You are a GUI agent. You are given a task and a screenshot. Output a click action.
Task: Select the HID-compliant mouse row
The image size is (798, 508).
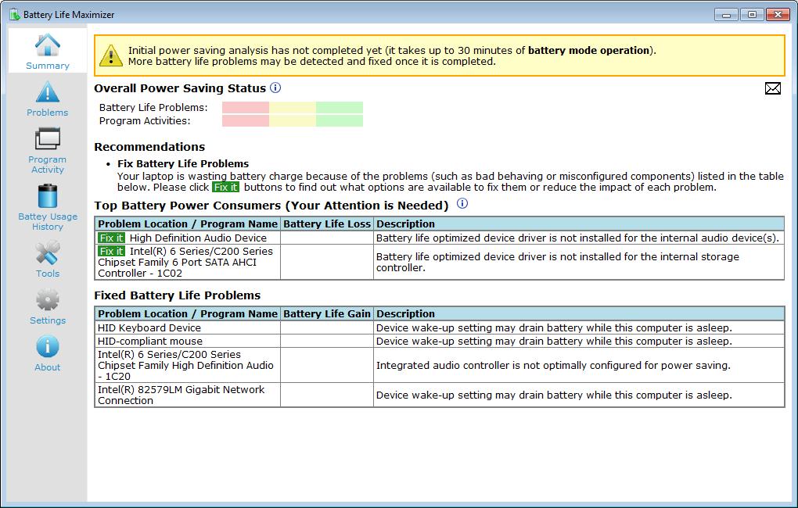[439, 341]
